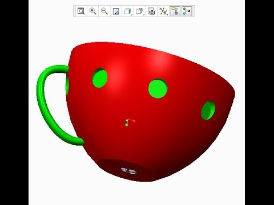
Task: Select the Zoom In magnifier tool
Action: [x=92, y=11]
